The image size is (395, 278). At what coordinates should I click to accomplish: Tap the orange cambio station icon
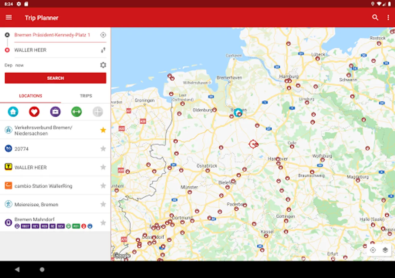pos(8,186)
